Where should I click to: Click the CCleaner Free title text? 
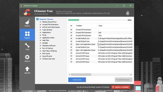point(43,11)
